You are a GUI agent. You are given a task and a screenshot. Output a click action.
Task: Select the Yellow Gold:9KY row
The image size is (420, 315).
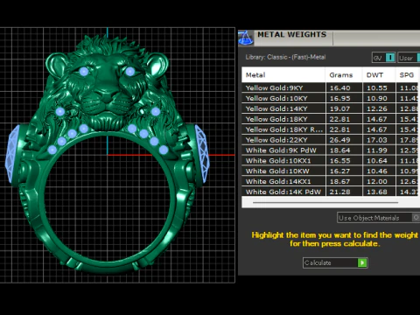click(331, 87)
